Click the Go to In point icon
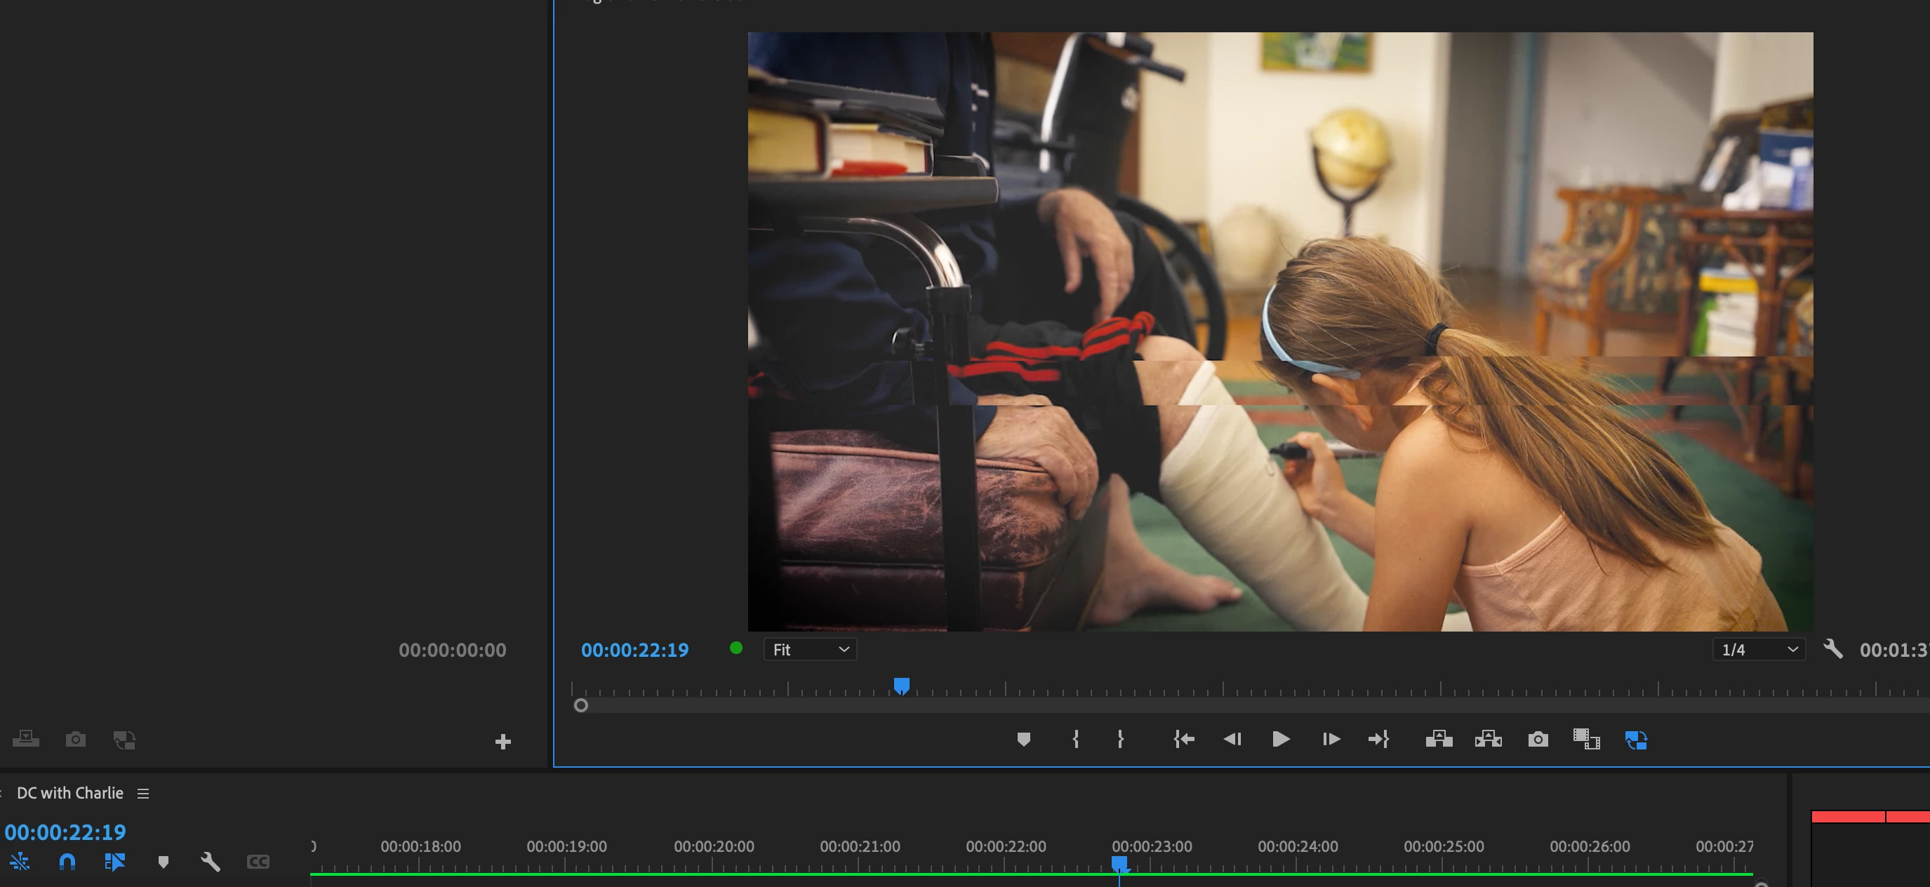 (1184, 740)
